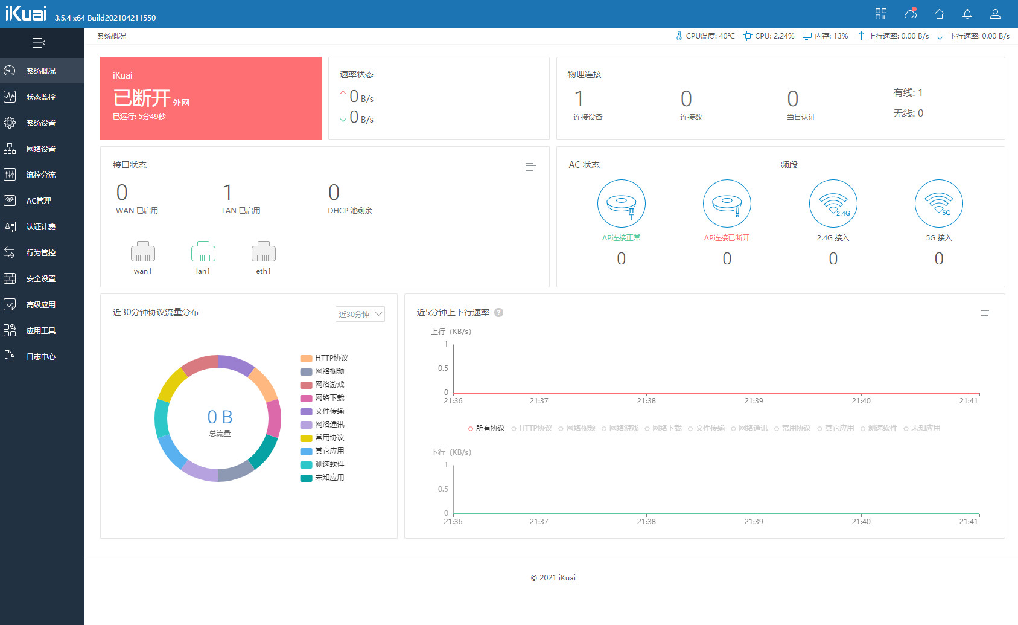Click 网络视频 color swatch in donut legend

[306, 371]
